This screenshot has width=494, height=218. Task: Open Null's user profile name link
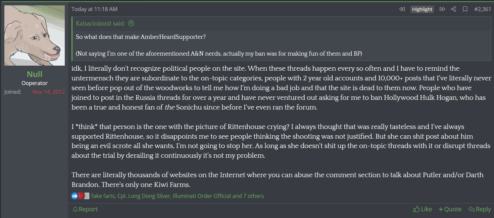(35, 74)
